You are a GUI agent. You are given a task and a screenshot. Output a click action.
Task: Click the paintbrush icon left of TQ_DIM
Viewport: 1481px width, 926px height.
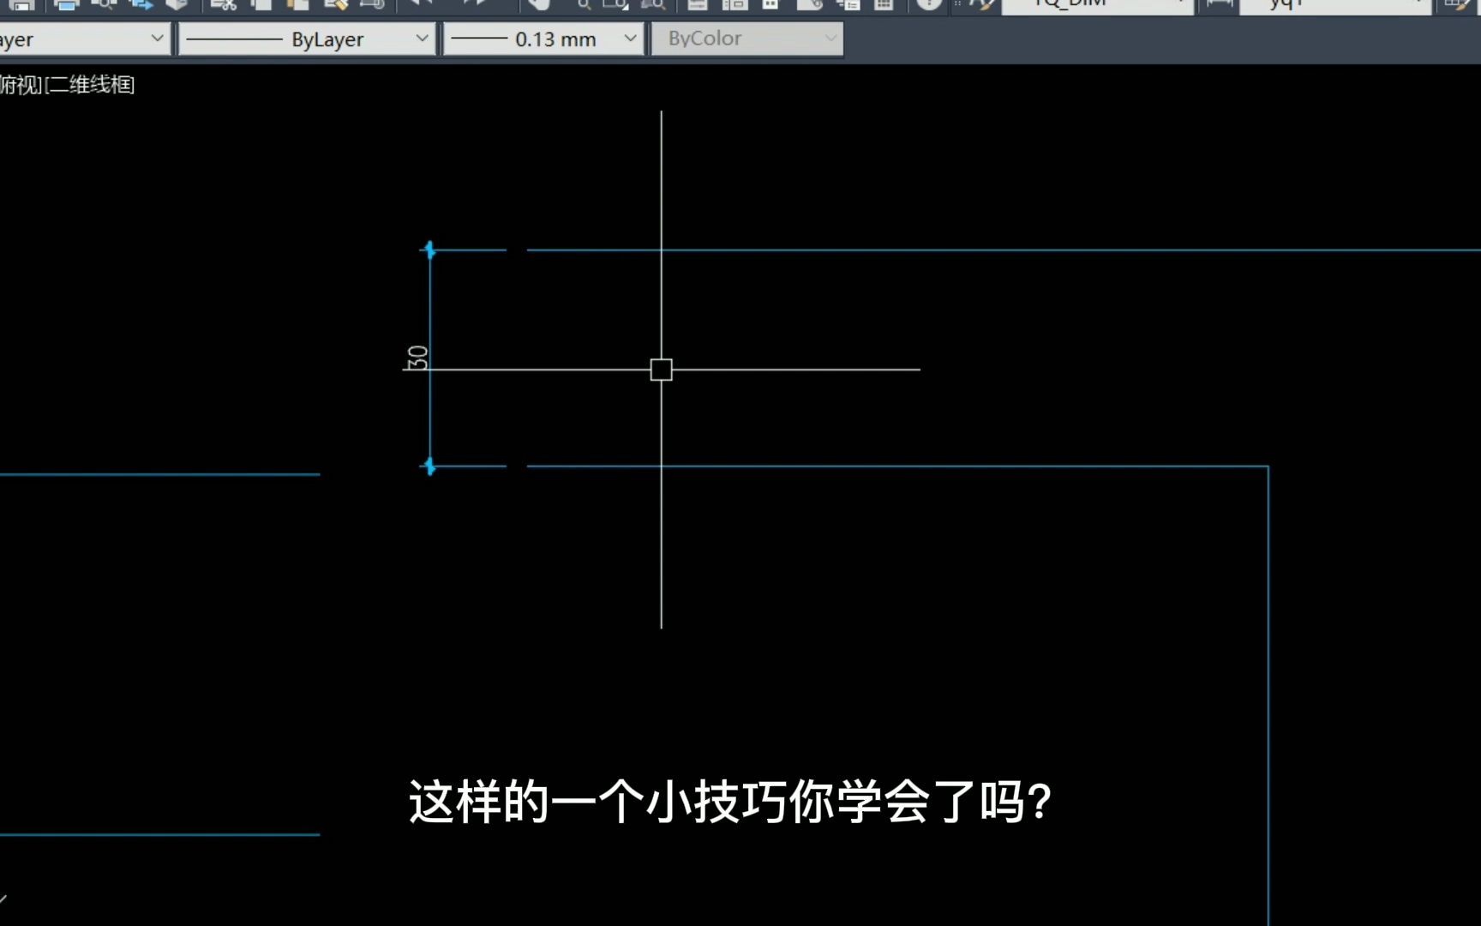(981, 4)
